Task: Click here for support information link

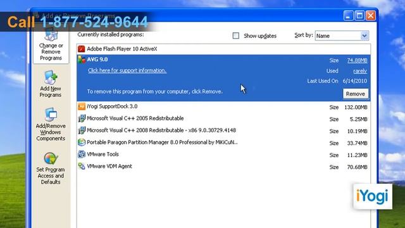Action: (127, 70)
